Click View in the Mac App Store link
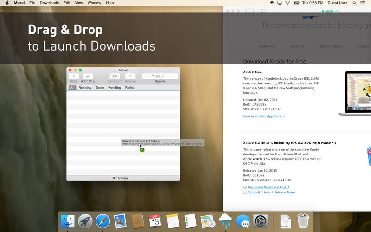Viewport: 371px width, 232px height. [x=263, y=116]
